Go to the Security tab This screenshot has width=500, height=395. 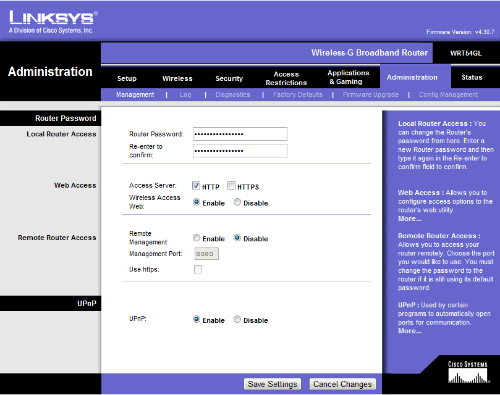click(x=229, y=78)
